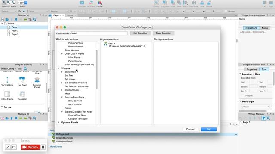Viewport: 275px width, 154px height.
Task: Switch to the Style tab
Action: pos(264,69)
